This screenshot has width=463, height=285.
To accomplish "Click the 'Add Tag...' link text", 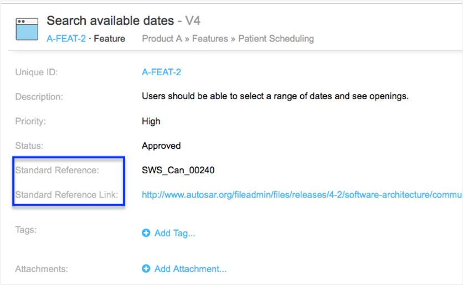I will [174, 233].
